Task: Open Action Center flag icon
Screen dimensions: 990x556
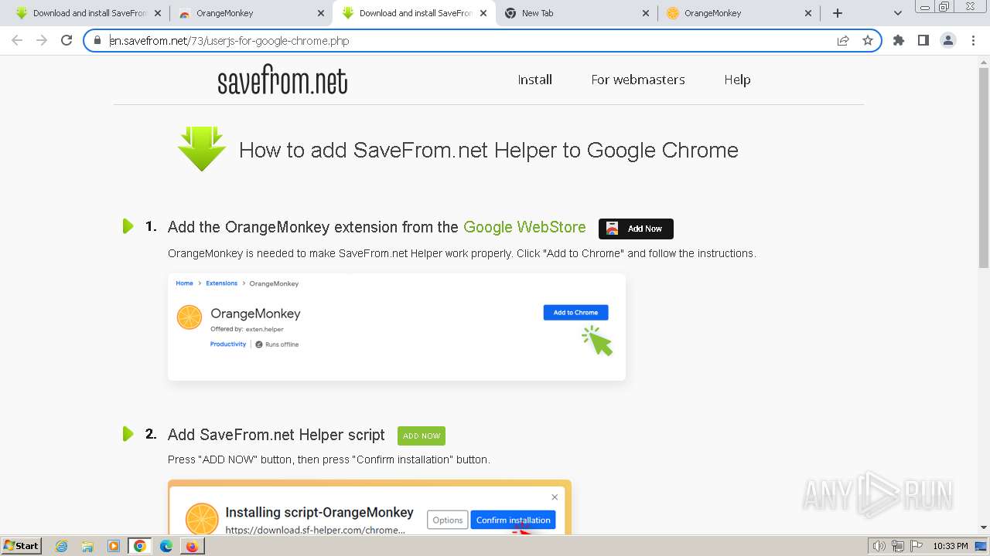Action: pos(917,546)
